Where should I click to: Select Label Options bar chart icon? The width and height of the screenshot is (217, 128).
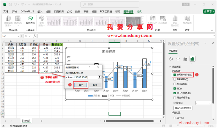click(192, 59)
